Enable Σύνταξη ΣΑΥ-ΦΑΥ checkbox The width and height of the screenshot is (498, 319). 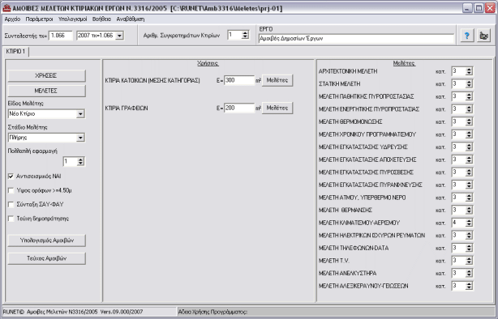tap(11, 205)
